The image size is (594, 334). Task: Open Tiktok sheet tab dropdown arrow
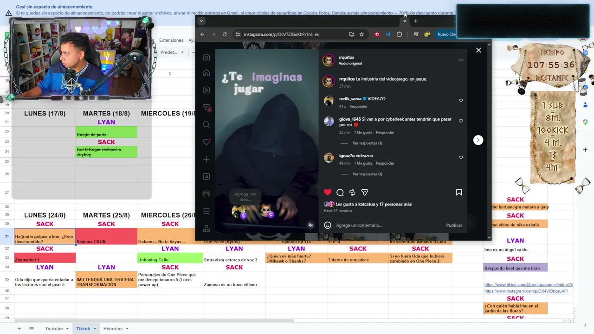pyautogui.click(x=95, y=329)
